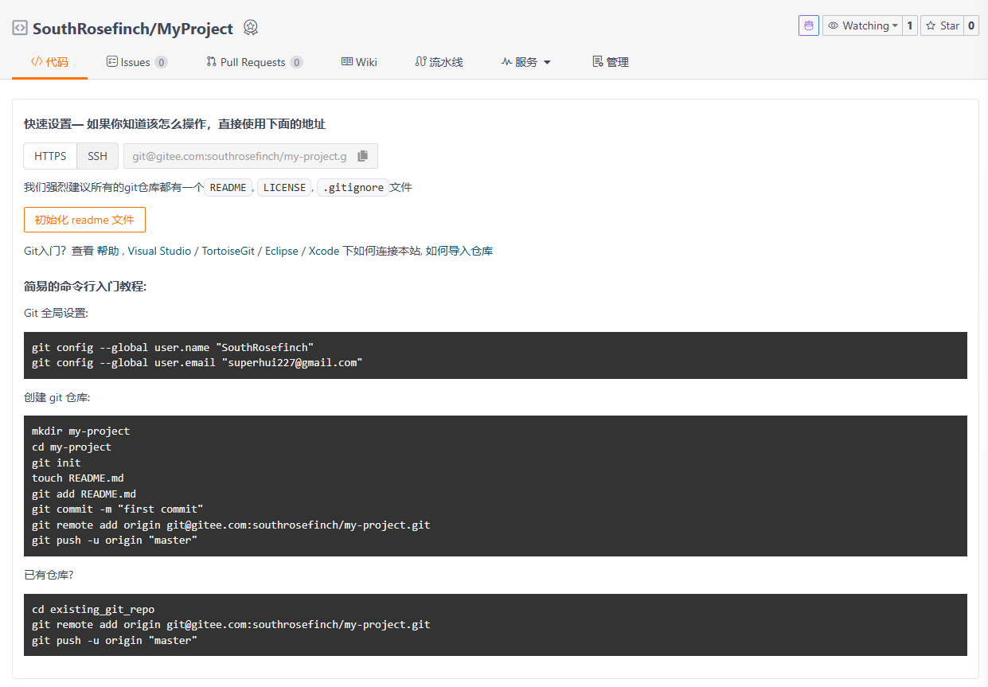Click the mkdir my-project command line

pos(80,431)
